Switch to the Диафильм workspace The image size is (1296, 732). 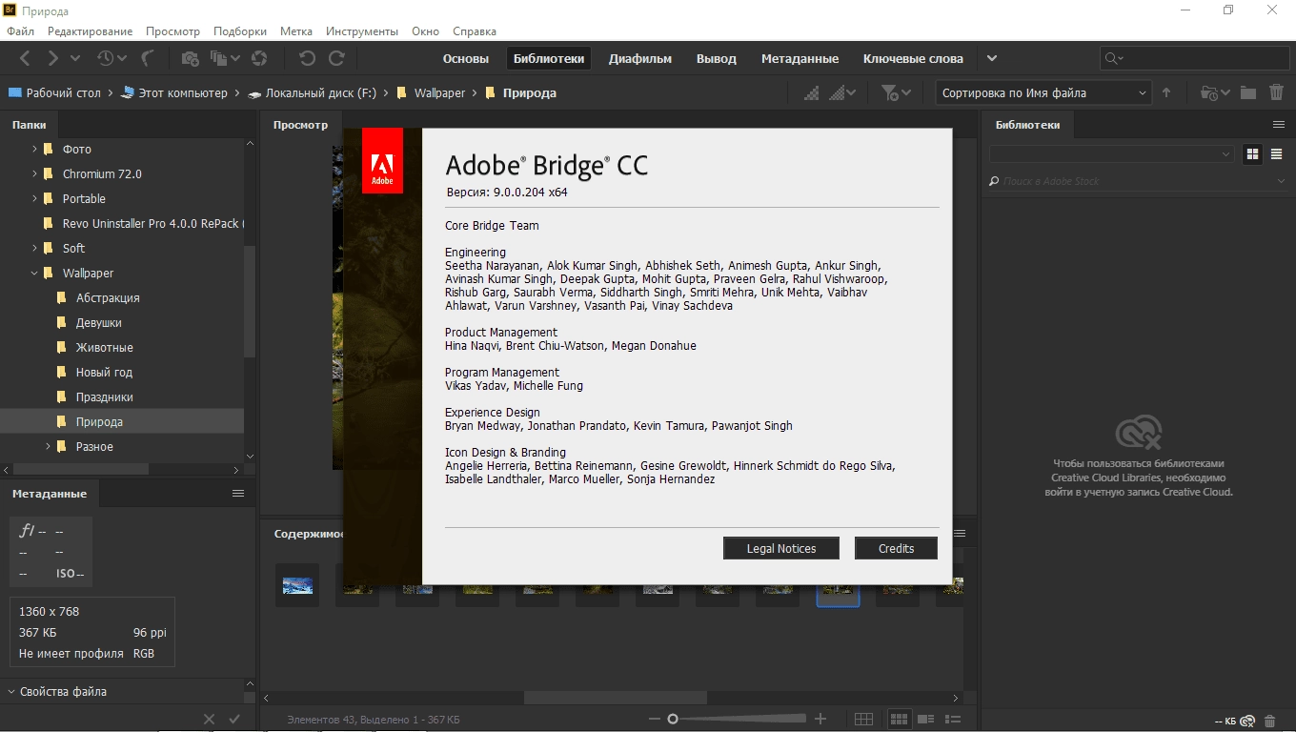pos(640,58)
